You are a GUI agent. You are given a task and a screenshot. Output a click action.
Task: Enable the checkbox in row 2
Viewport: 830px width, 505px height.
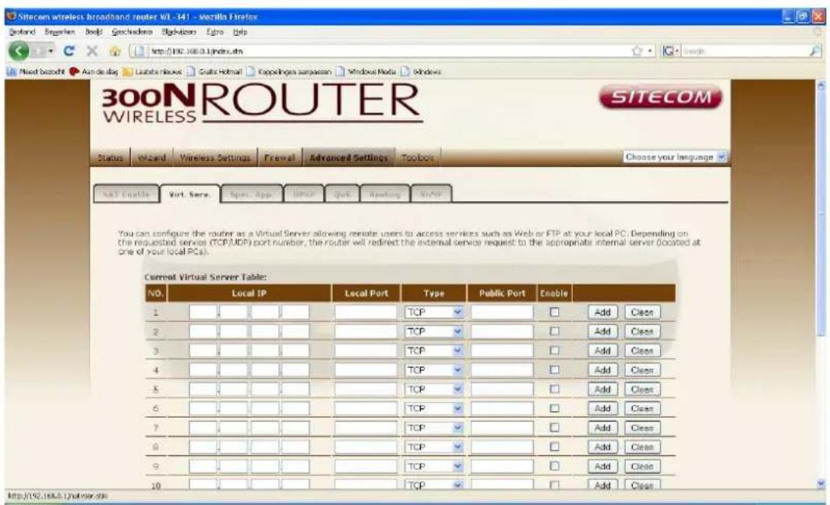point(554,331)
